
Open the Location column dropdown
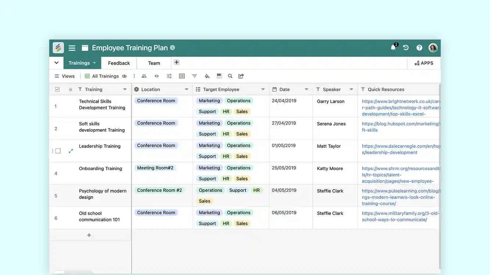(x=187, y=89)
